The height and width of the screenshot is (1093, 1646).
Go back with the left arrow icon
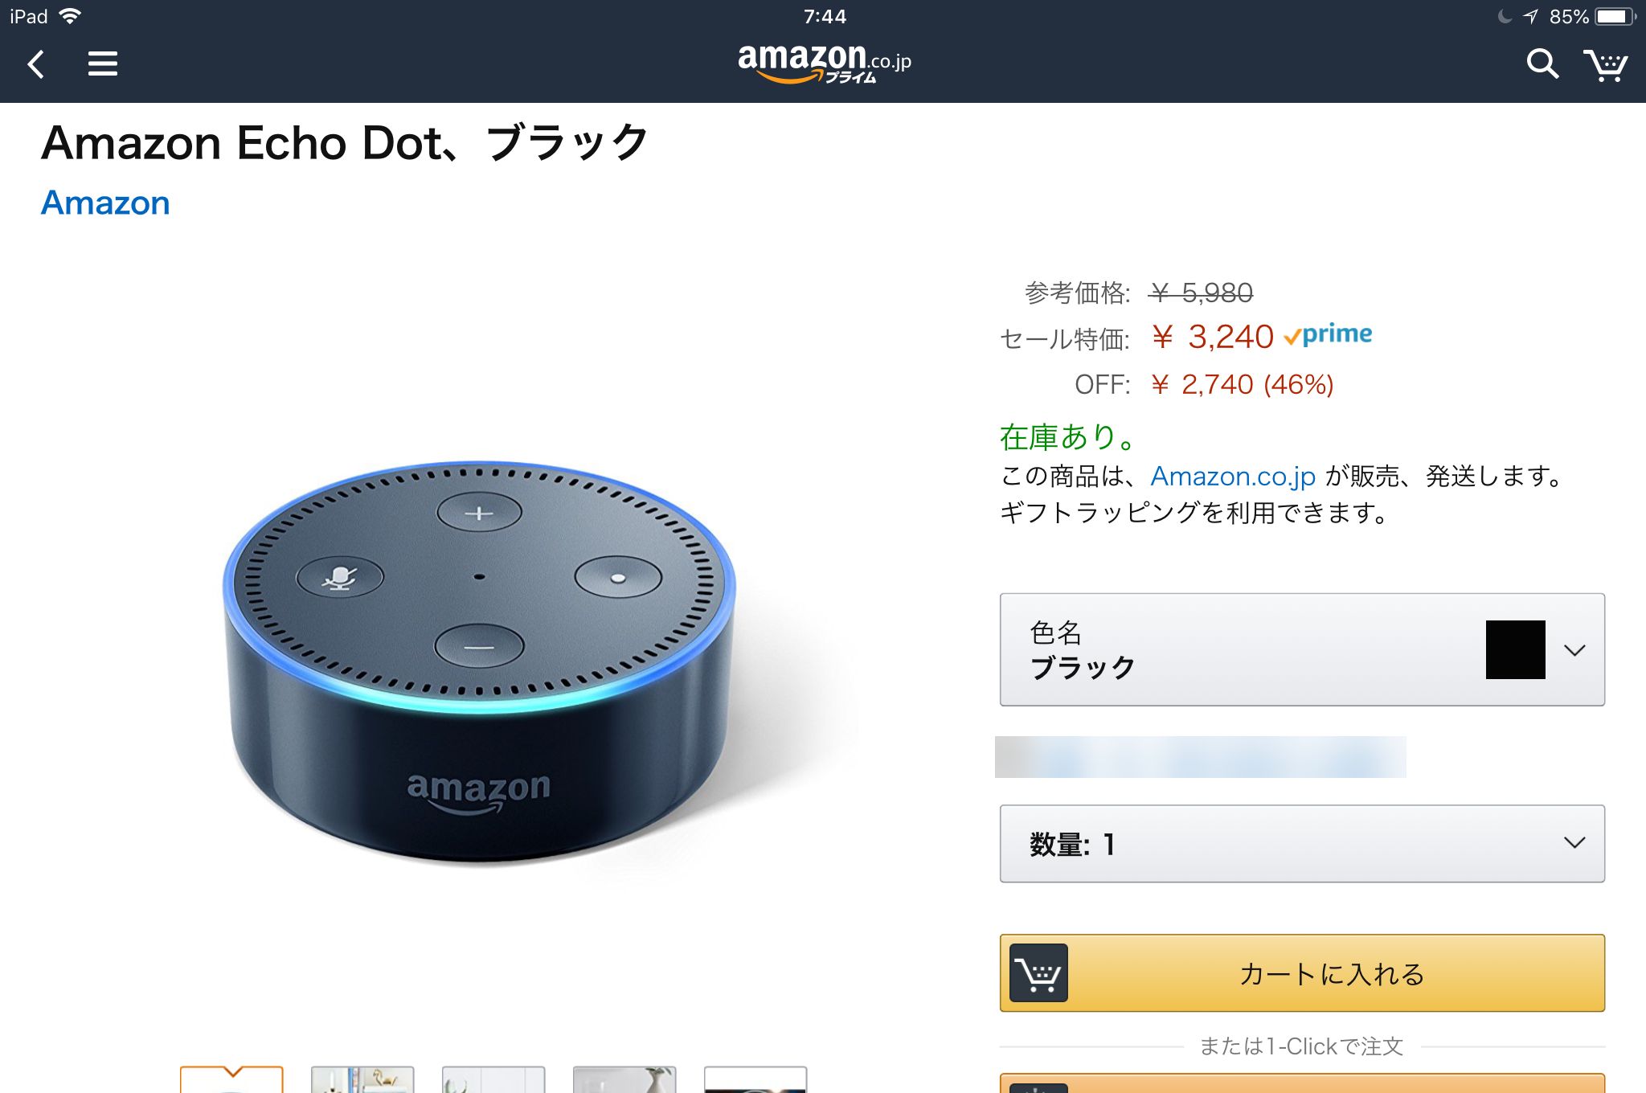click(35, 63)
